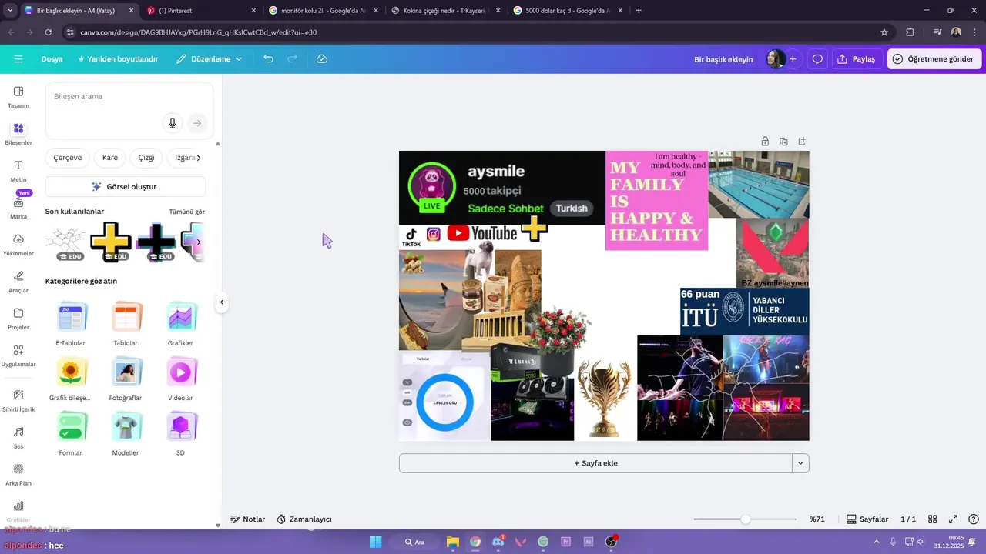The width and height of the screenshot is (986, 554).
Task: Click the browser address bar
Action: [x=470, y=32]
